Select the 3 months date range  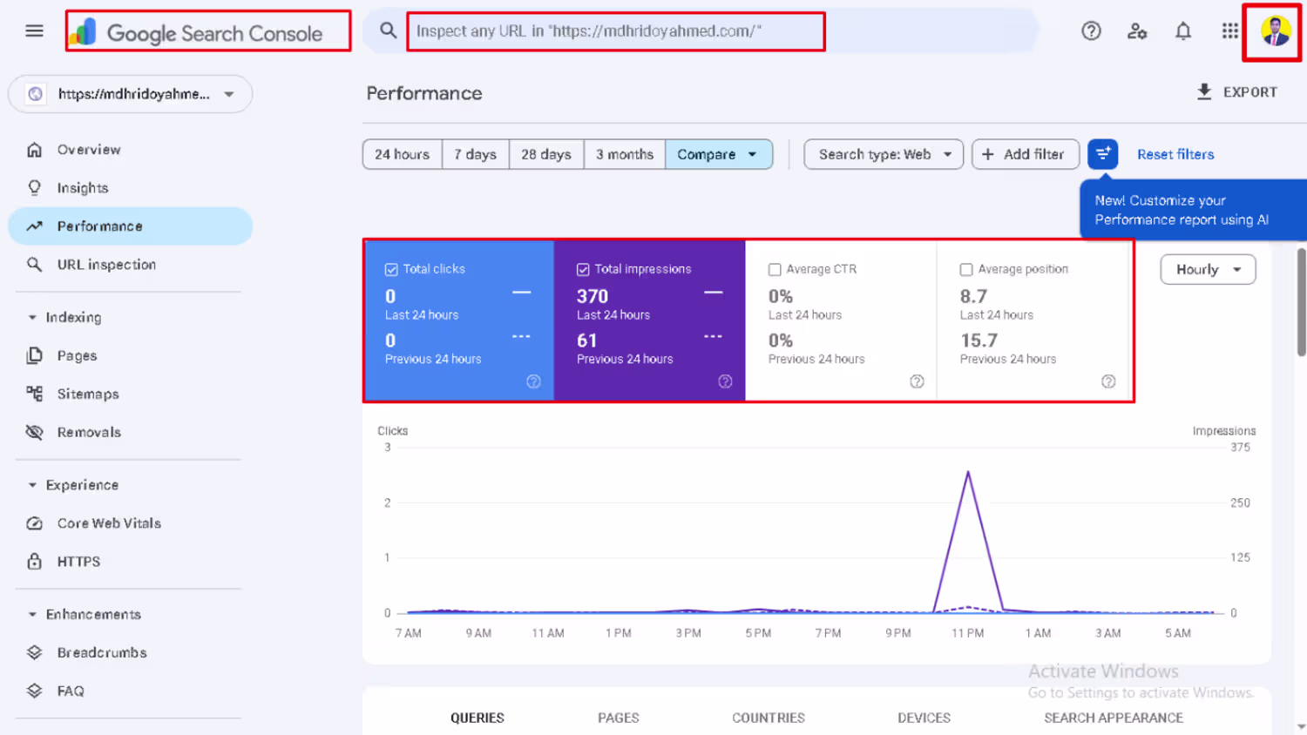coord(625,154)
